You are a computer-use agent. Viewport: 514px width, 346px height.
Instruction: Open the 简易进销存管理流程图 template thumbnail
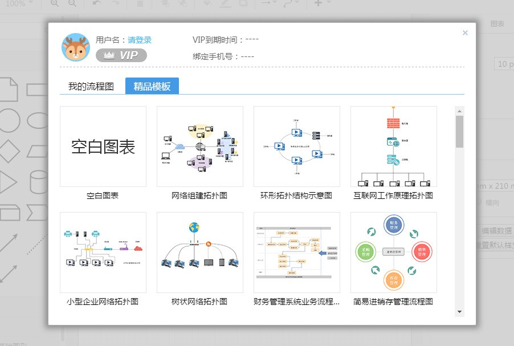pyautogui.click(x=394, y=252)
